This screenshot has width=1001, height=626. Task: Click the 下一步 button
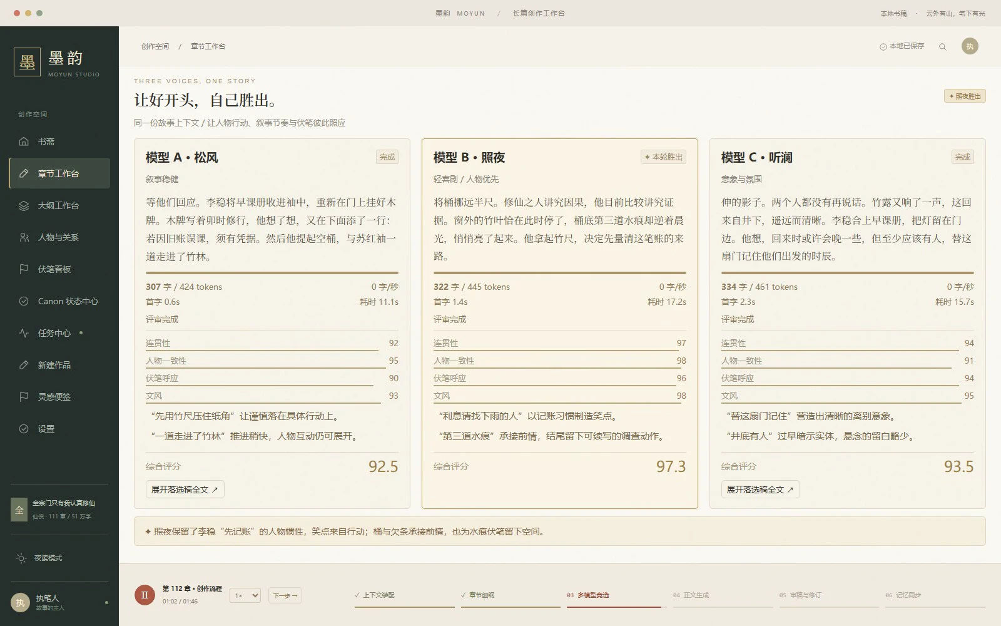[285, 595]
